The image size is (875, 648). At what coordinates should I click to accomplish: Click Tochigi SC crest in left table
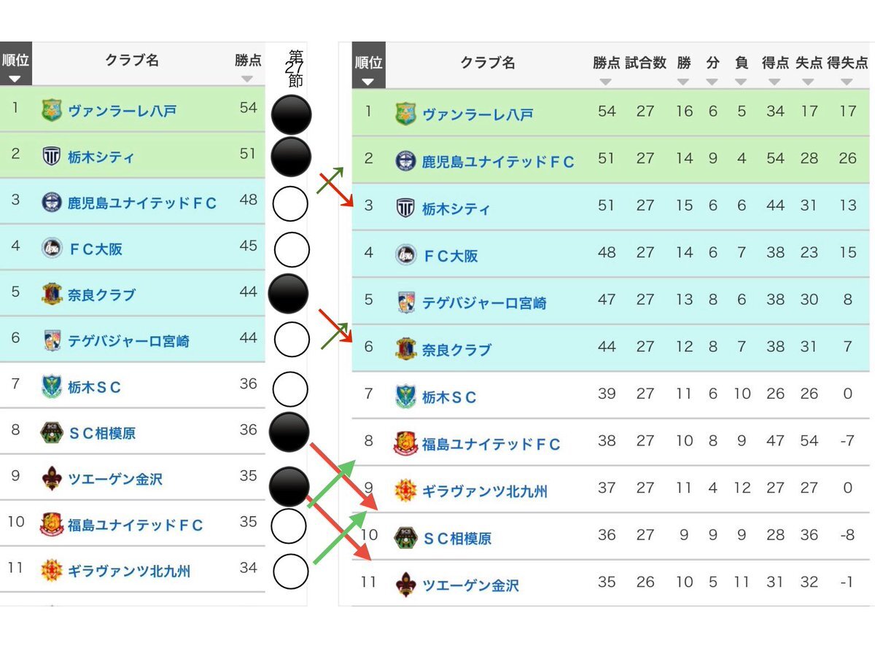click(x=52, y=386)
